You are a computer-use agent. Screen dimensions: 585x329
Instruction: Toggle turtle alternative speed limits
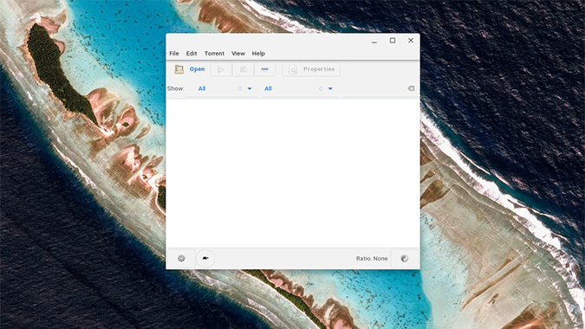(x=205, y=258)
